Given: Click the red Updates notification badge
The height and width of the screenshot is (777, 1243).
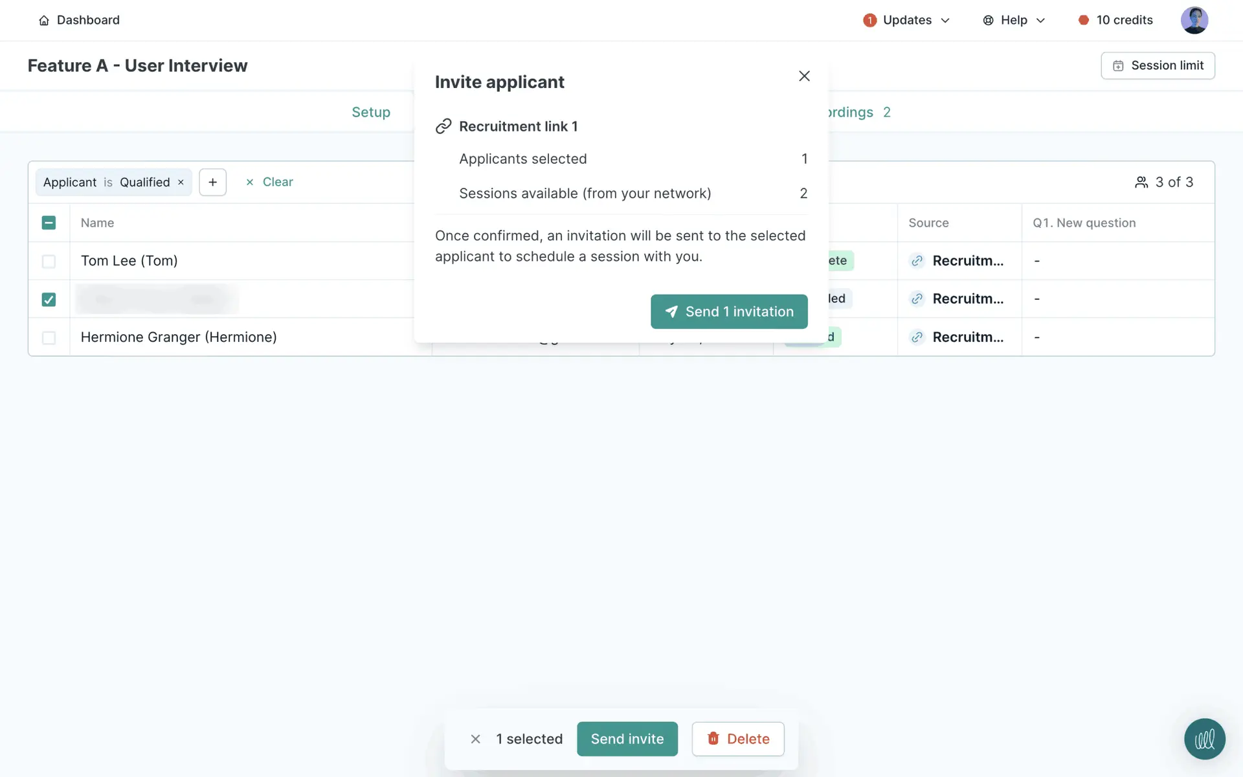Looking at the screenshot, I should pyautogui.click(x=869, y=21).
